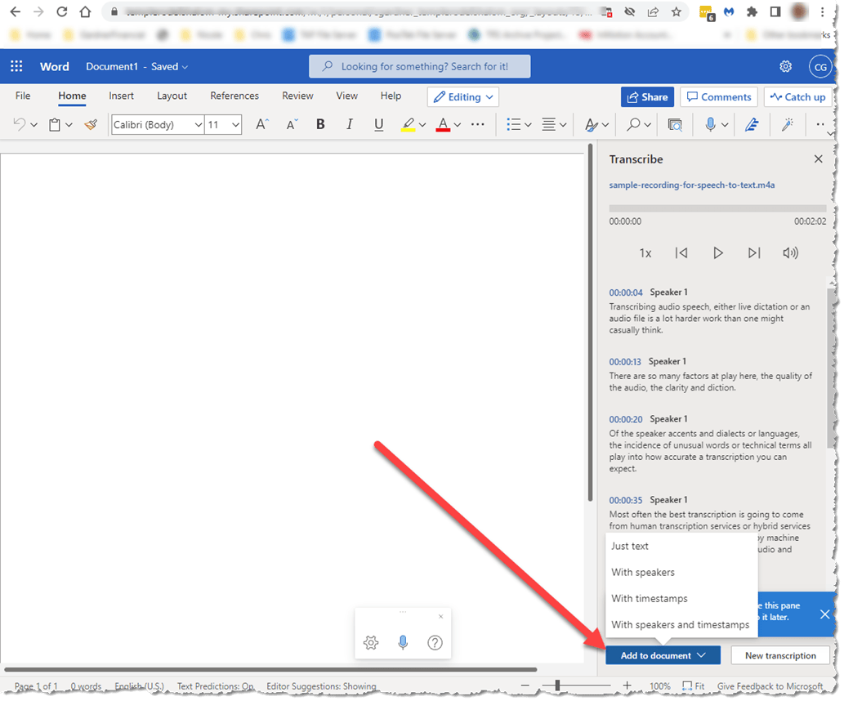Open the Editor pen icon
Image resolution: width=844 pixels, height=701 pixels.
pyautogui.click(x=752, y=124)
